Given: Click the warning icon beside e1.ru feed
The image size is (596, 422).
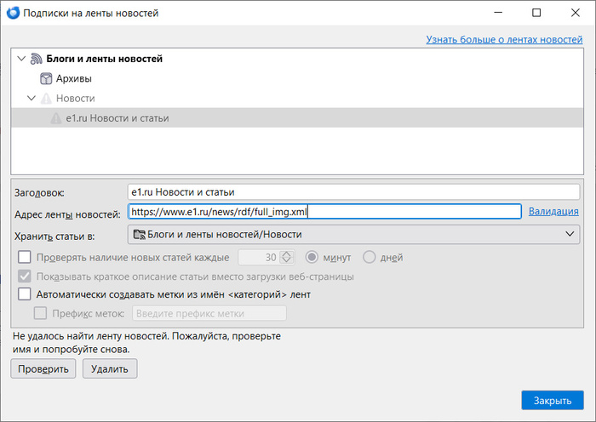Looking at the screenshot, I should pyautogui.click(x=56, y=118).
